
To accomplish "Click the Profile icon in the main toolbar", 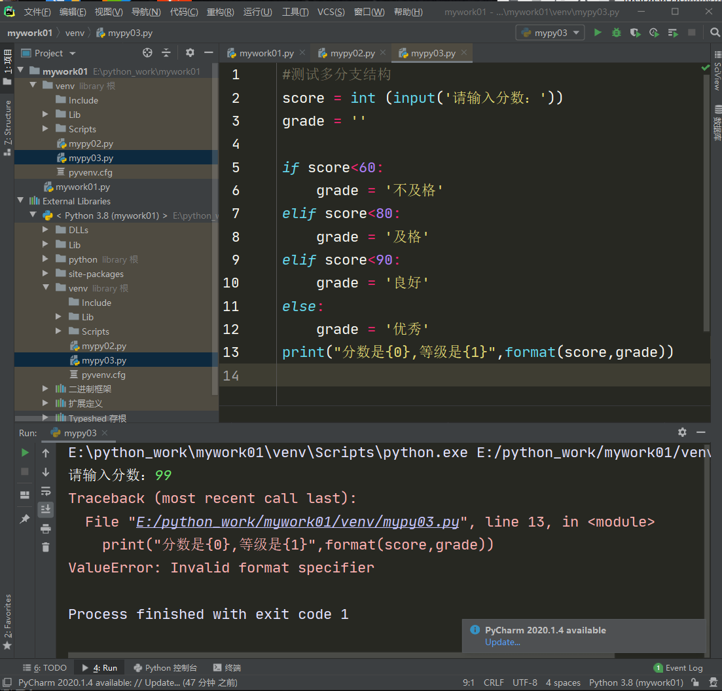I will point(654,33).
